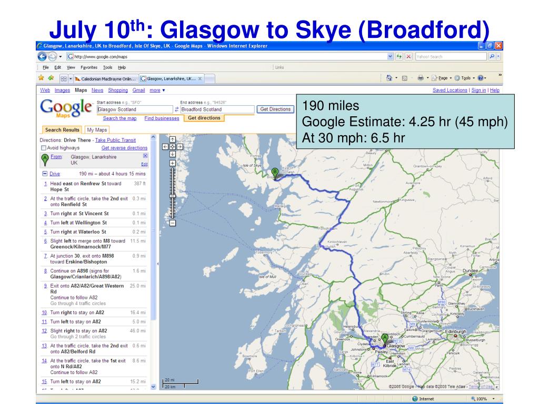This screenshot has height=404, width=539.
Task: Open the recent pages dropdown arrow
Action: [x=60, y=57]
